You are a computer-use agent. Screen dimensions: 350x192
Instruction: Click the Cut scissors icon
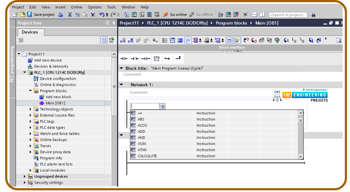(70, 15)
